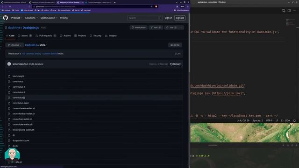Open the DashJoin.js repository title link

tap(31, 28)
